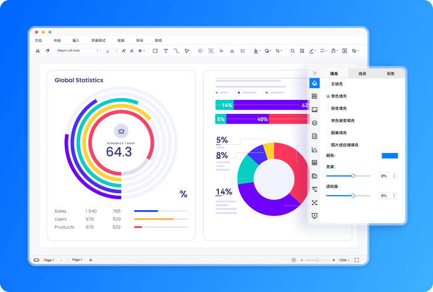Viewport: 433px width, 292px height.
Task: Switch to the 线条 tab
Action: pos(362,74)
